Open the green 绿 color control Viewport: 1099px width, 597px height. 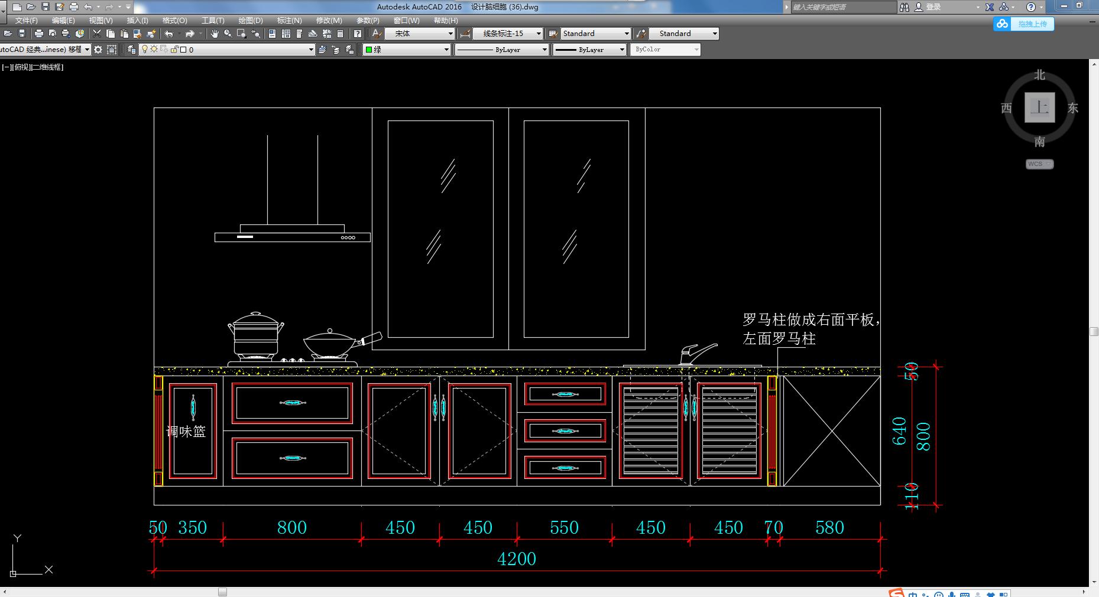(x=407, y=50)
